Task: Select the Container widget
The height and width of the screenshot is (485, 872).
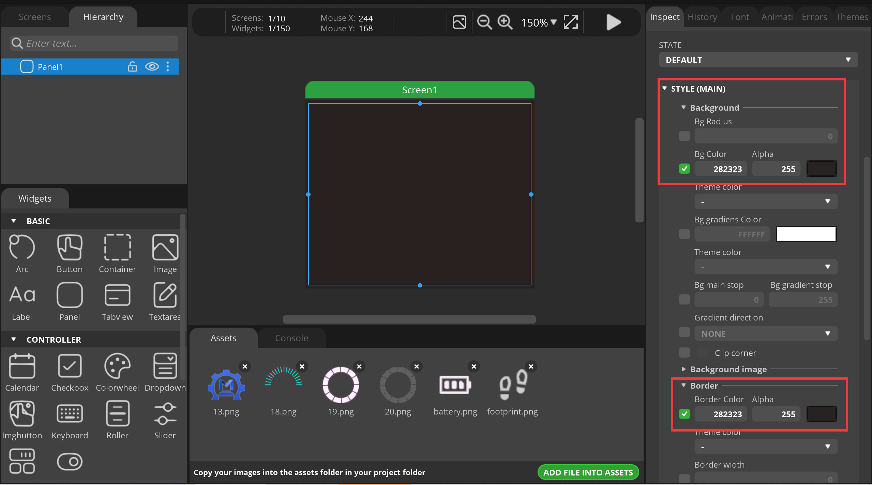Action: pos(117,253)
